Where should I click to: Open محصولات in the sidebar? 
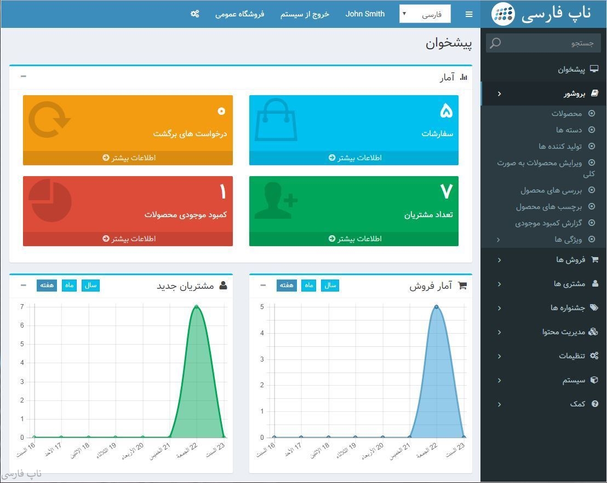[x=566, y=113]
